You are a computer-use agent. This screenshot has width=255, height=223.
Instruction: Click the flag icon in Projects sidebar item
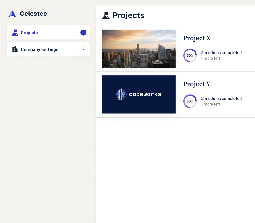click(x=15, y=33)
